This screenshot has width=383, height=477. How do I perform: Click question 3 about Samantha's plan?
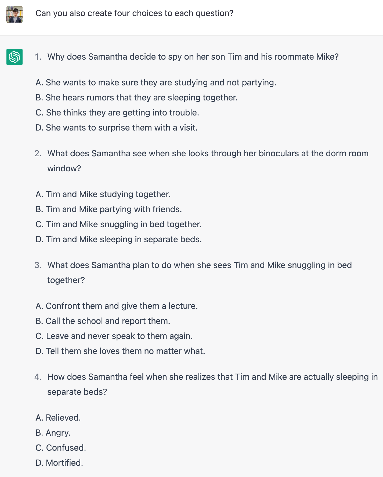click(x=199, y=265)
